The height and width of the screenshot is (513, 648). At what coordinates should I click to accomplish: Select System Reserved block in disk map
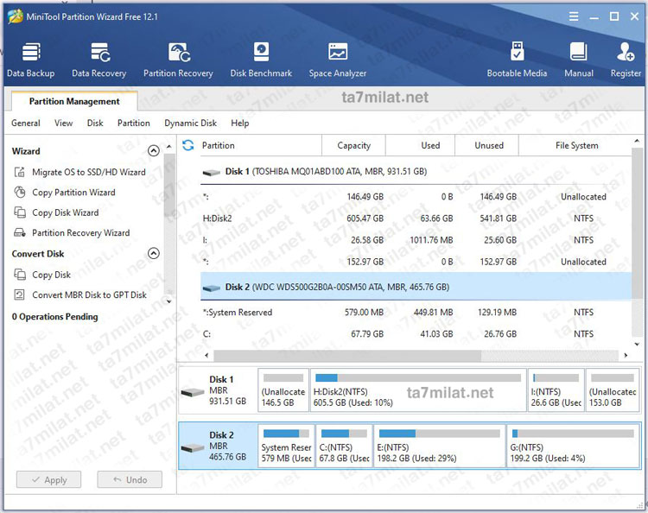(x=286, y=446)
